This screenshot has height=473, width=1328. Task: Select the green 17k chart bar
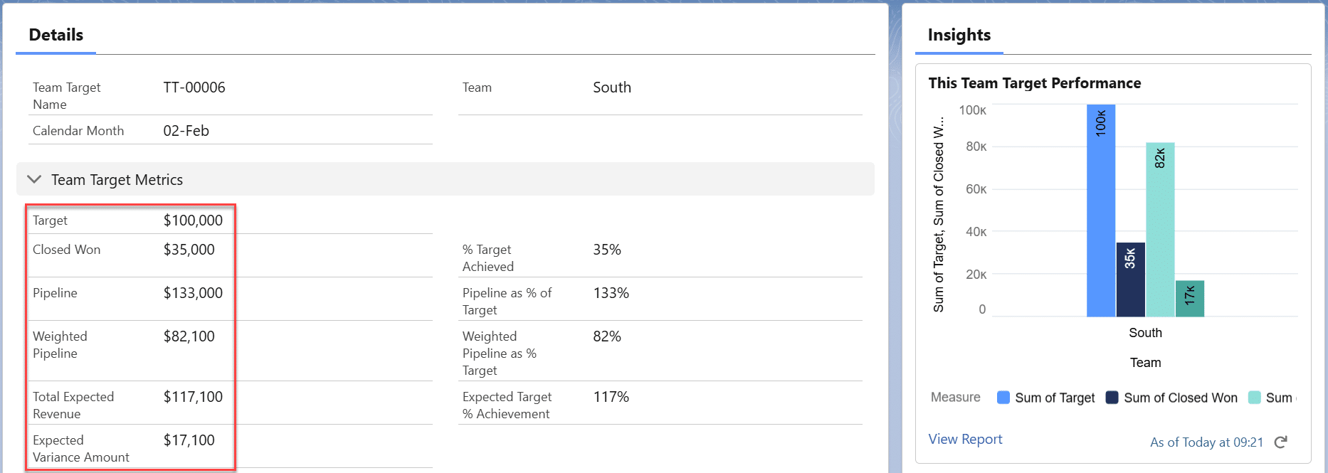(x=1189, y=298)
